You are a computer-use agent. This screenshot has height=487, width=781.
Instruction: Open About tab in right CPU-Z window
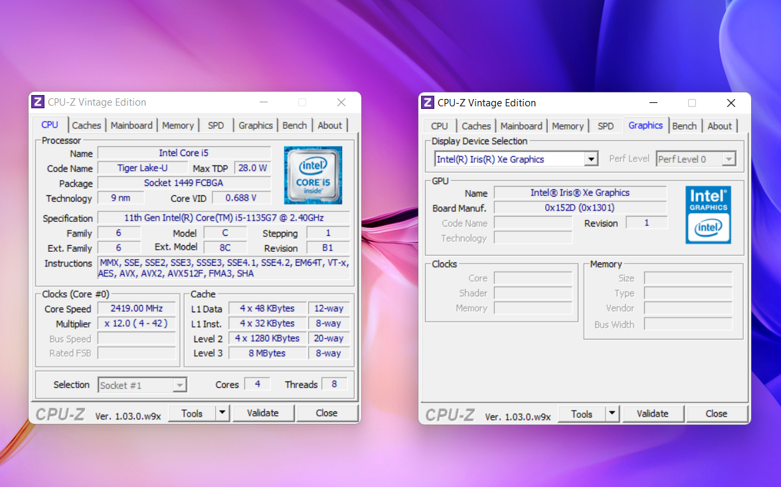[720, 126]
